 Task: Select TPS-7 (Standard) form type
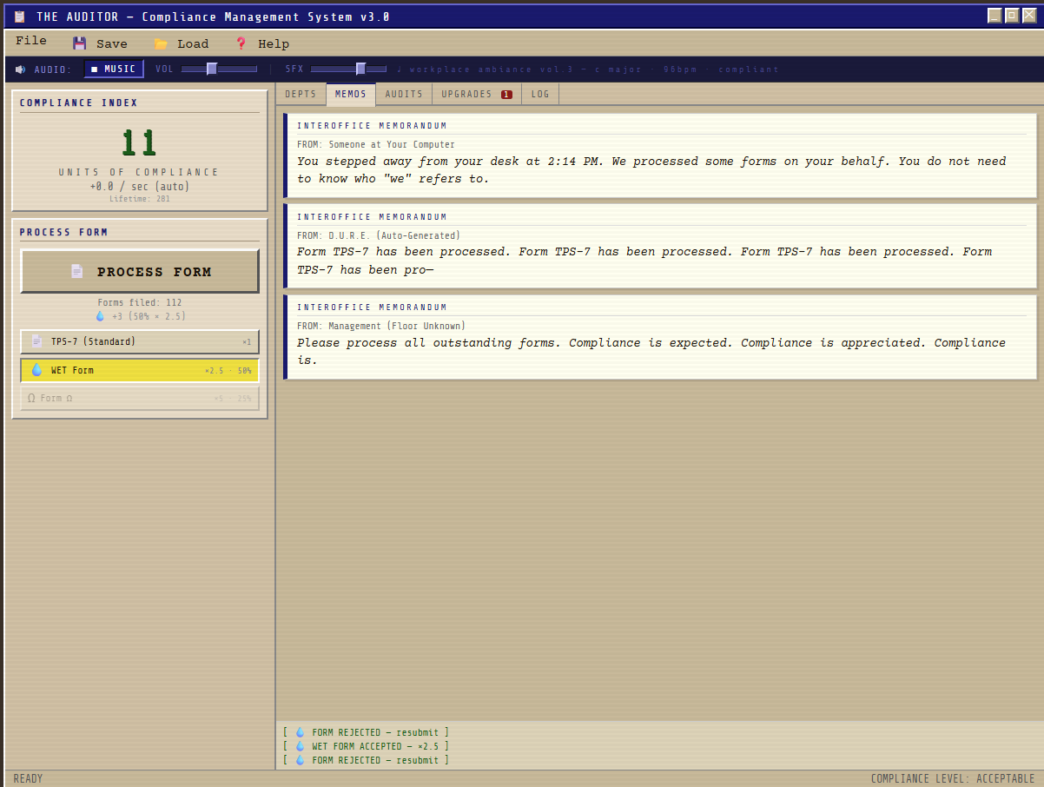pyautogui.click(x=140, y=341)
